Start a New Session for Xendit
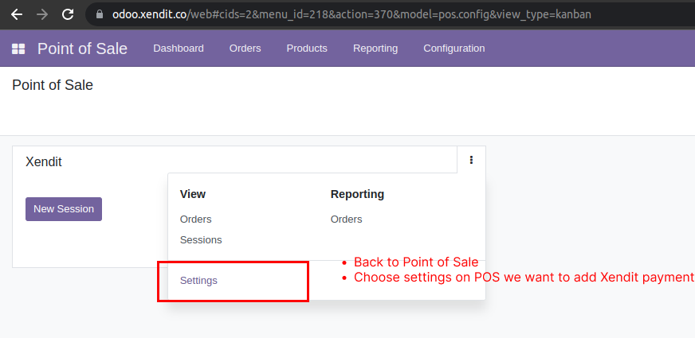The width and height of the screenshot is (695, 338). [x=64, y=209]
